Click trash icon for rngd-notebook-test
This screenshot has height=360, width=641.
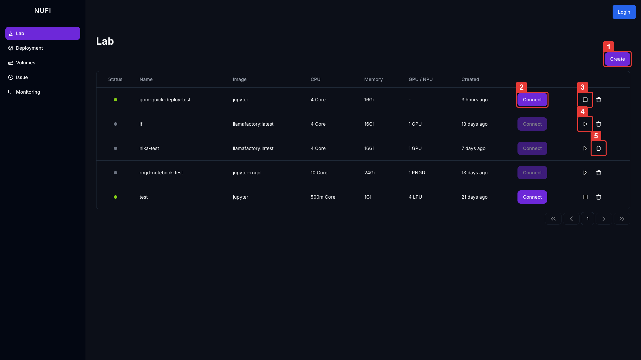[x=598, y=173]
